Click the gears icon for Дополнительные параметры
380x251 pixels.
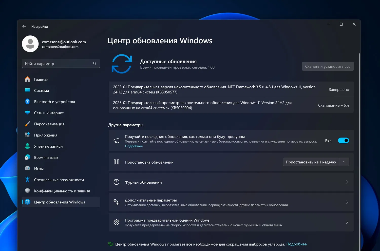[117, 202]
